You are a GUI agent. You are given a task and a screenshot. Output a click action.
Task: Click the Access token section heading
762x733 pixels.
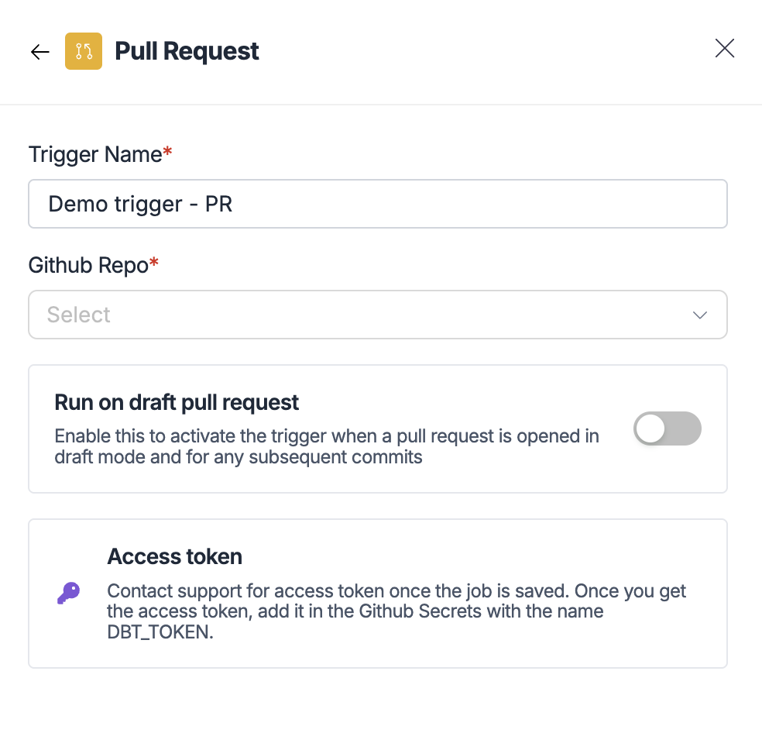174,556
